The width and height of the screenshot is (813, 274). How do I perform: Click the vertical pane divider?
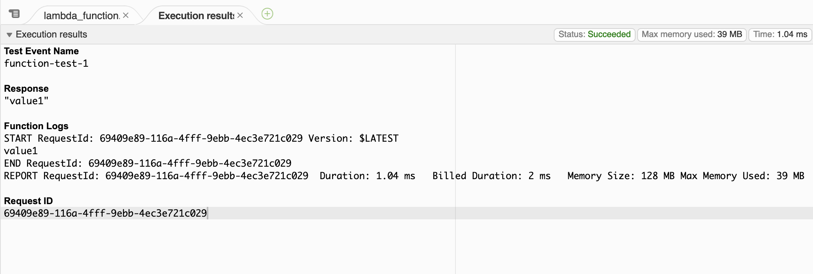tap(455, 156)
